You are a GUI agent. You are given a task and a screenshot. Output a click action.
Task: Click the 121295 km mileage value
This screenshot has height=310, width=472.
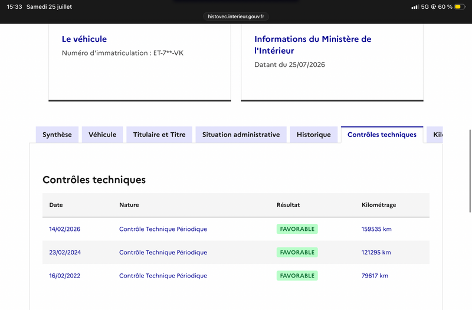click(x=376, y=253)
